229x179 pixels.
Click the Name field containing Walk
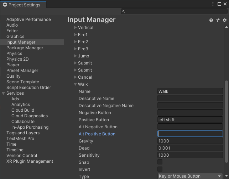pos(190,91)
